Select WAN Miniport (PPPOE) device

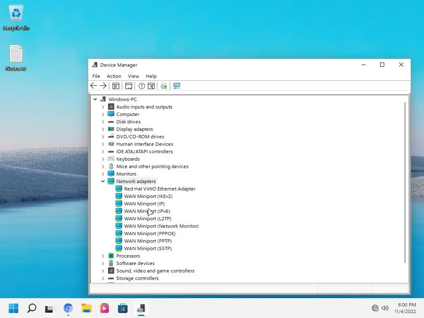150,234
